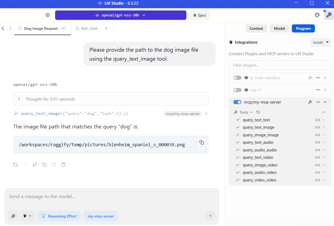Open model settings gear icon
The width and height of the screenshot is (334, 226).
(48, 15)
